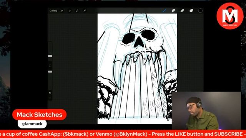The image size is (246, 138).
Task: Click the @iammack handle label
Action: (32, 124)
